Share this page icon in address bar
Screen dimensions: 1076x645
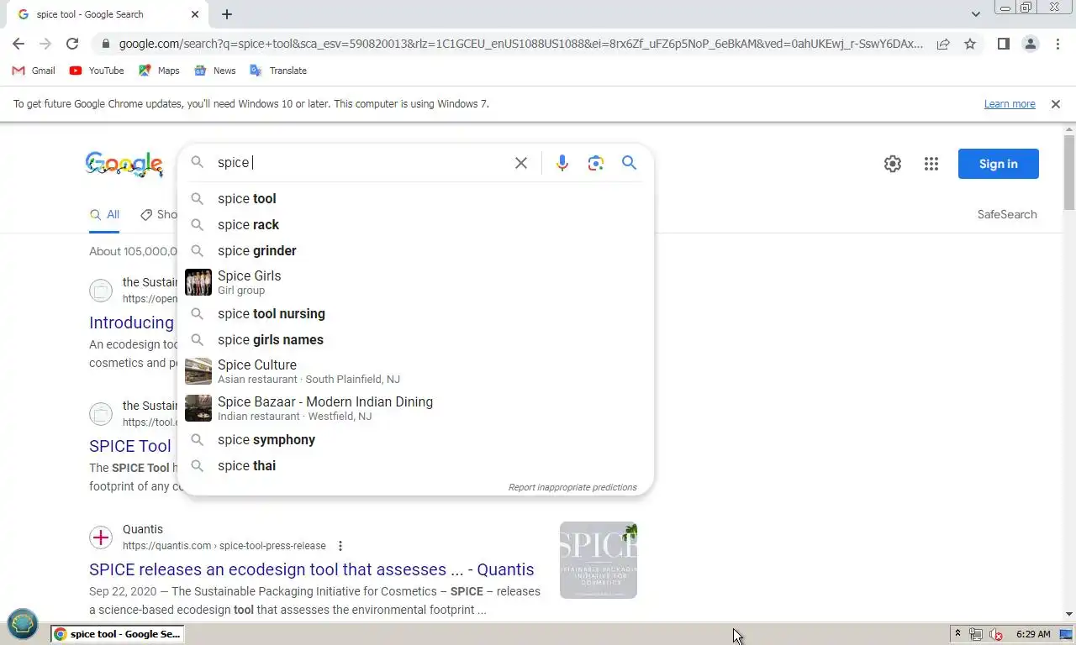click(943, 44)
